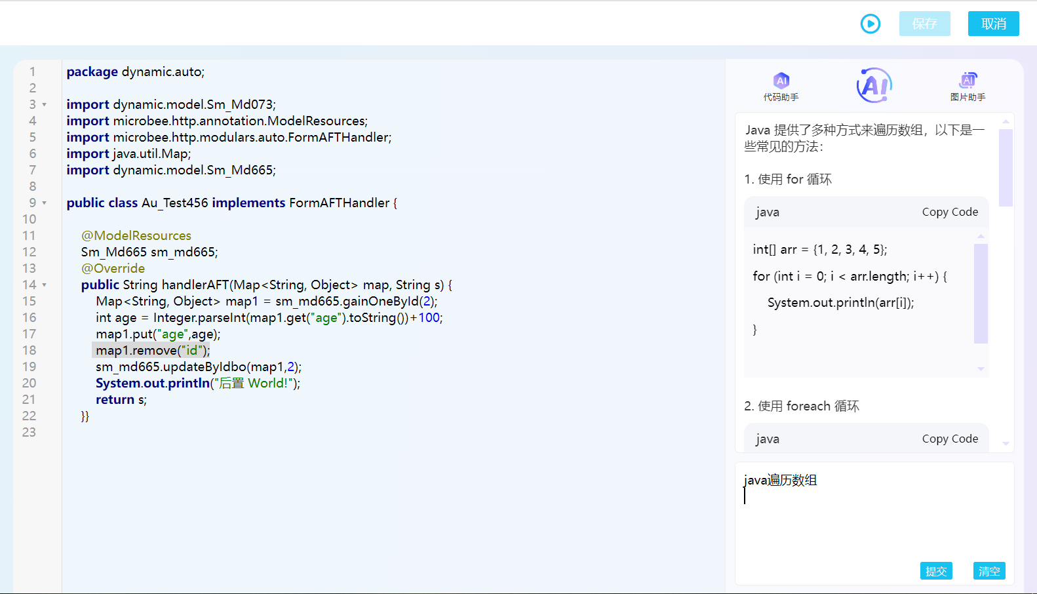
Task: Open the 代码助手 code assistant
Action: tap(781, 87)
